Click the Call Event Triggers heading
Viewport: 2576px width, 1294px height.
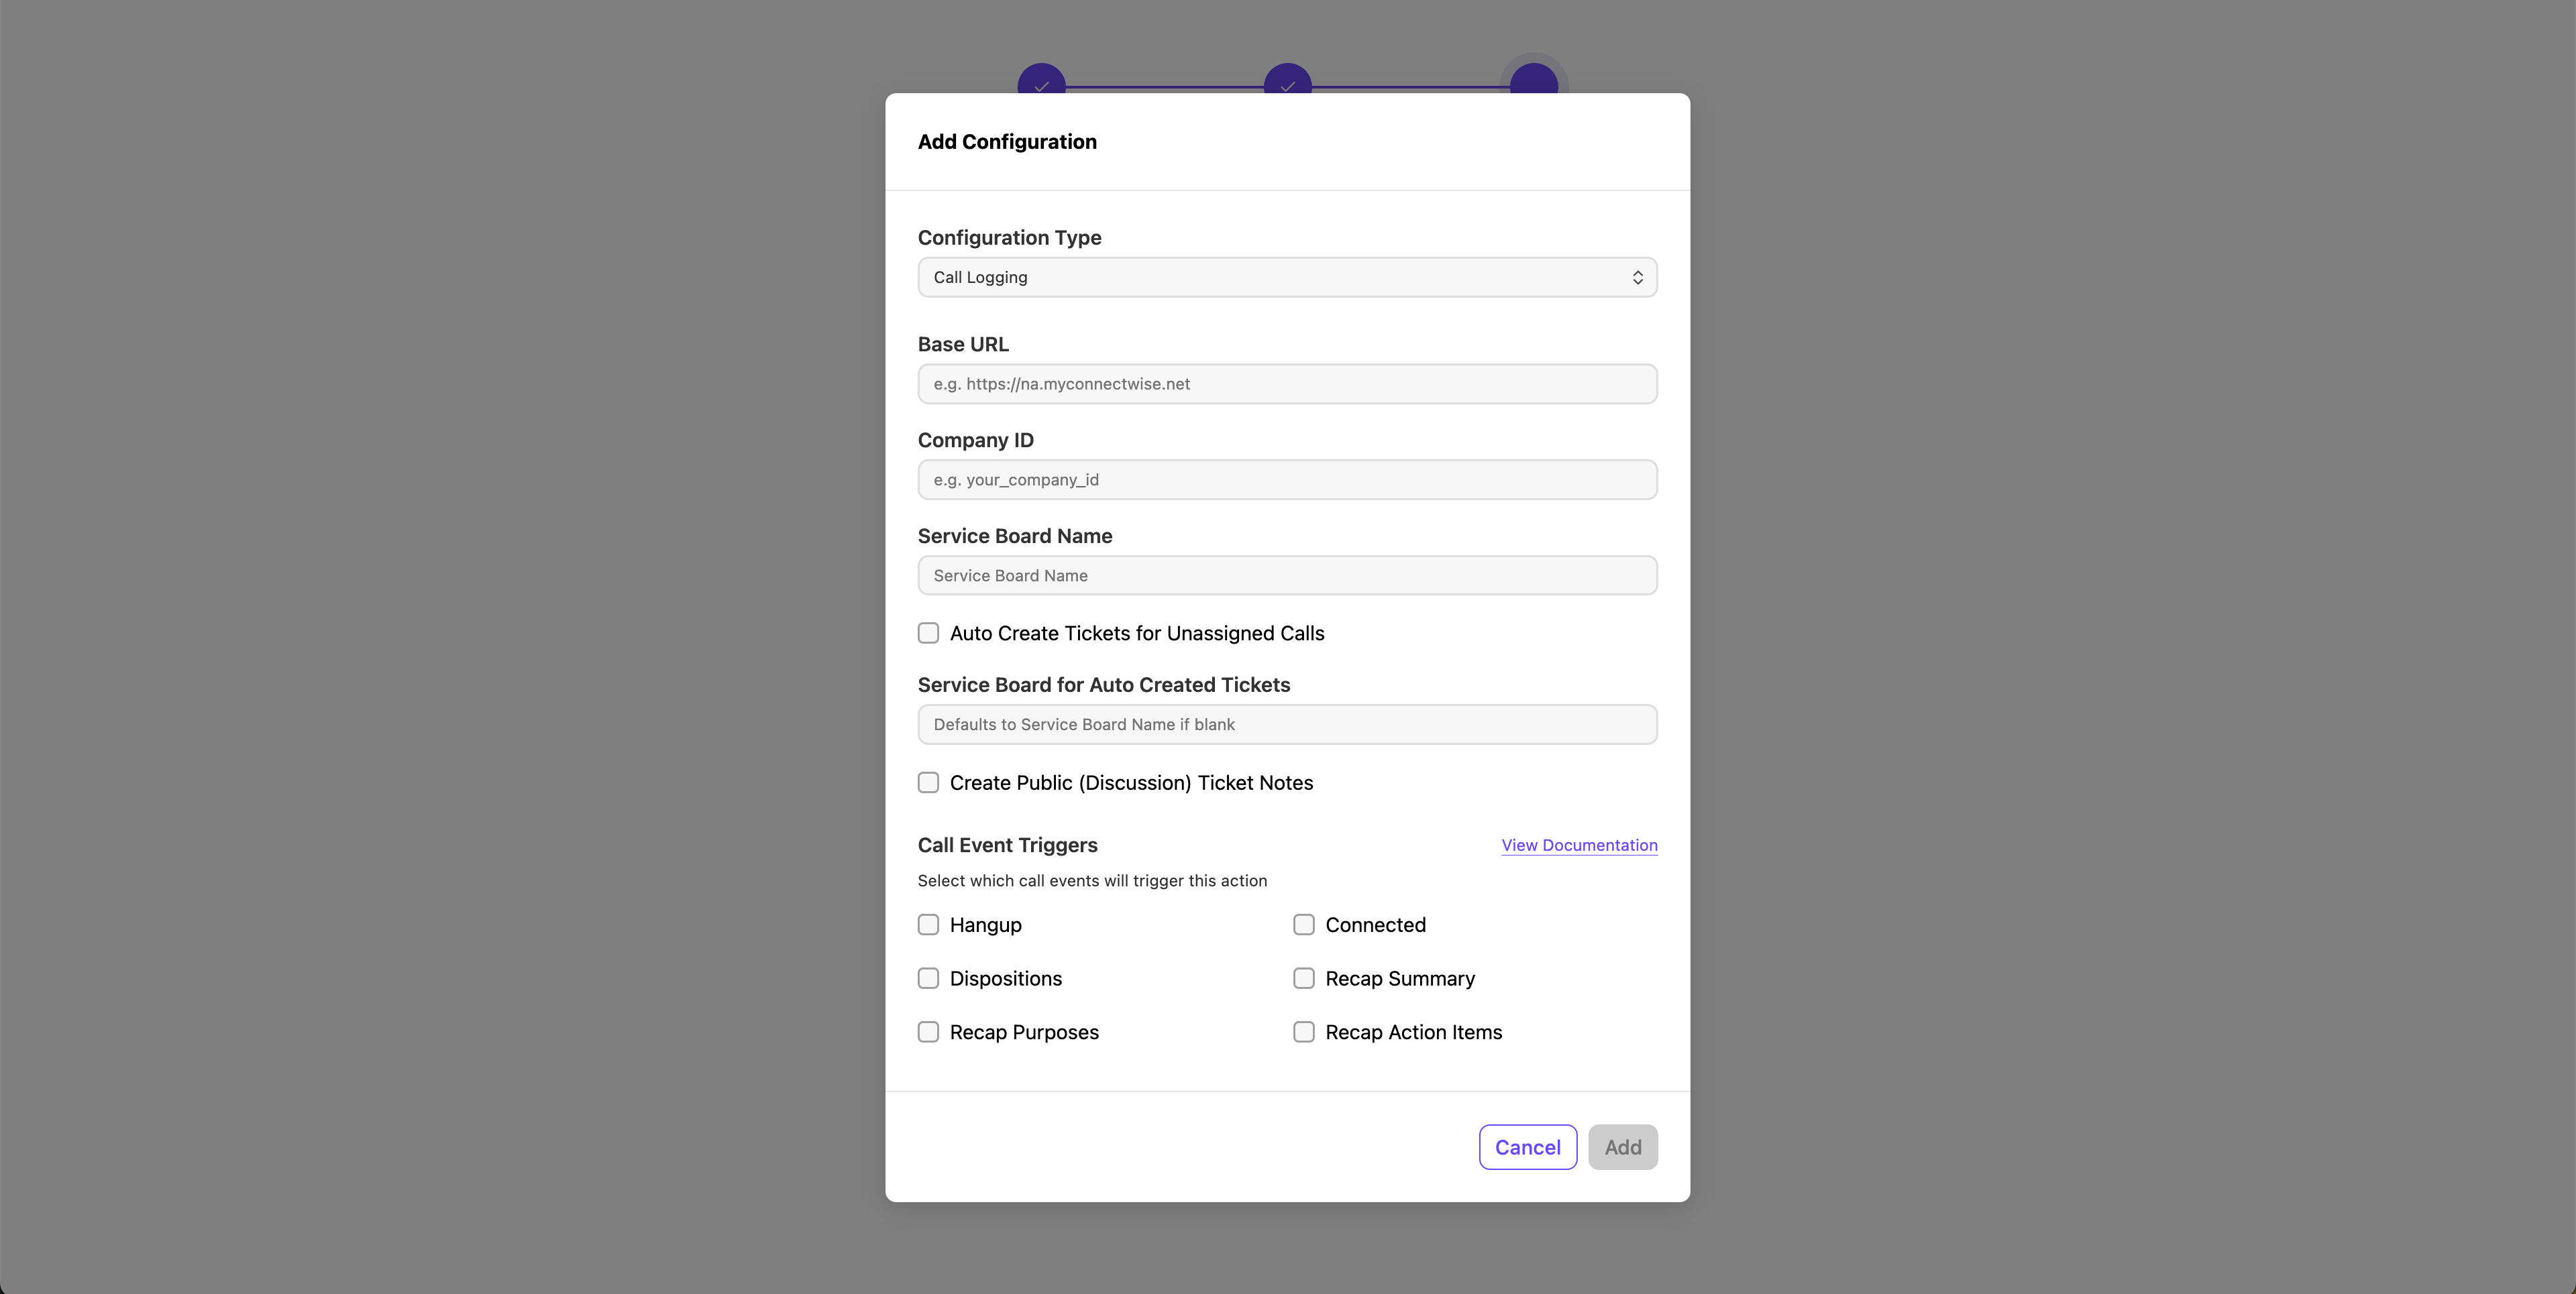pos(1007,845)
